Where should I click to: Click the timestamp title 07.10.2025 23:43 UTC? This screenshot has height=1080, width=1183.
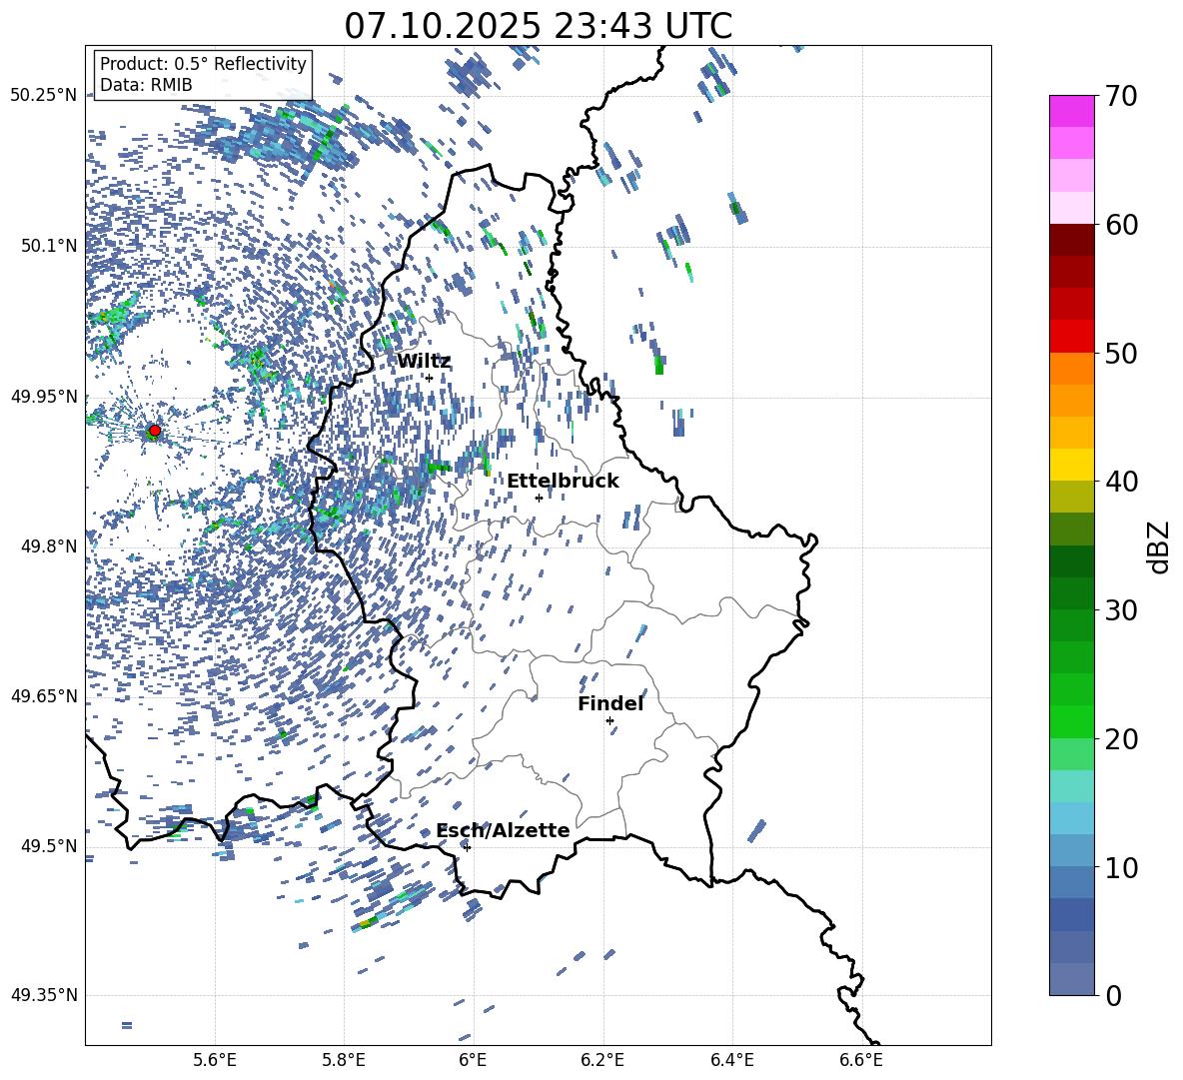coord(538,26)
